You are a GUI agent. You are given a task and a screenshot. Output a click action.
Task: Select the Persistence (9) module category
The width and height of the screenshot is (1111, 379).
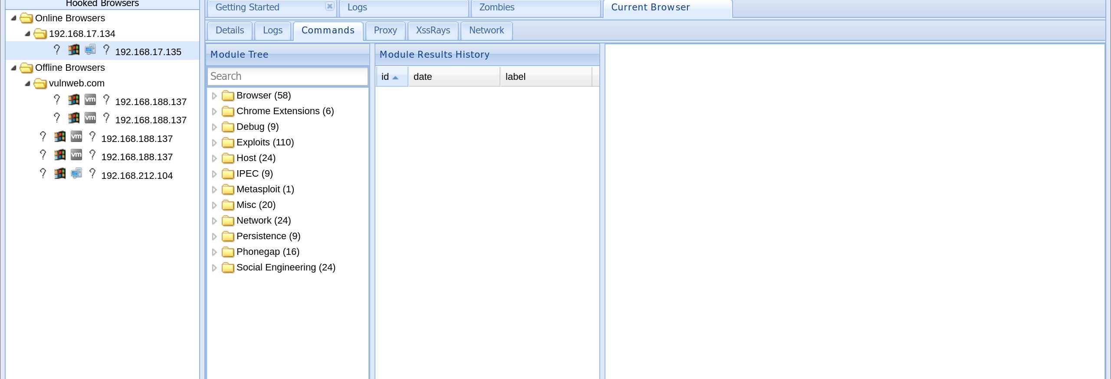tap(268, 236)
